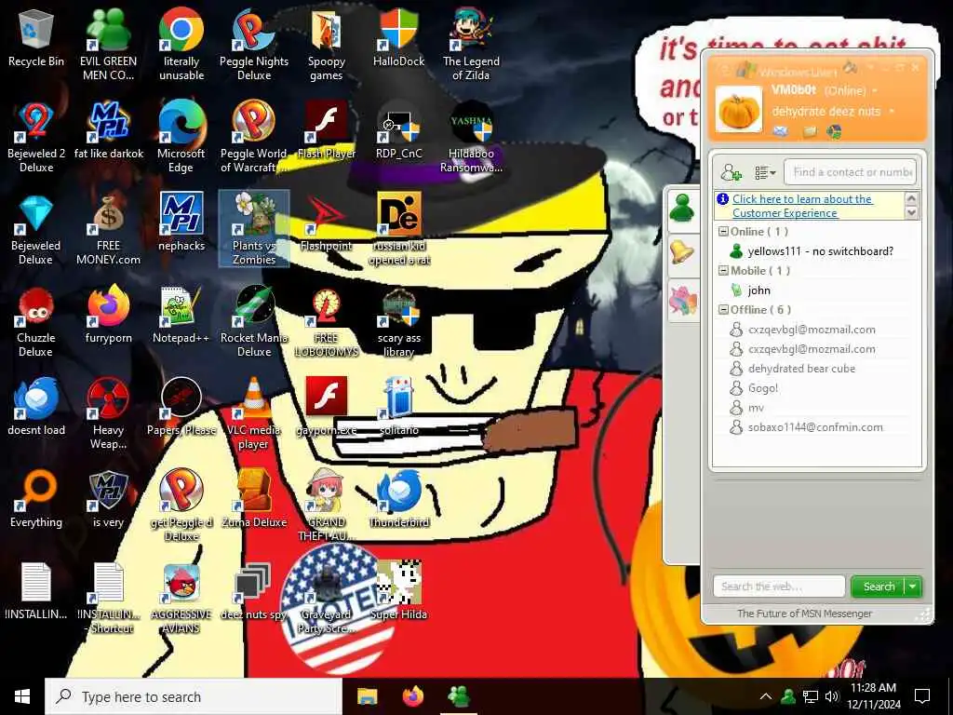
Task: Launch the 'literally unusable' Chrome shortcut
Action: coord(181,43)
